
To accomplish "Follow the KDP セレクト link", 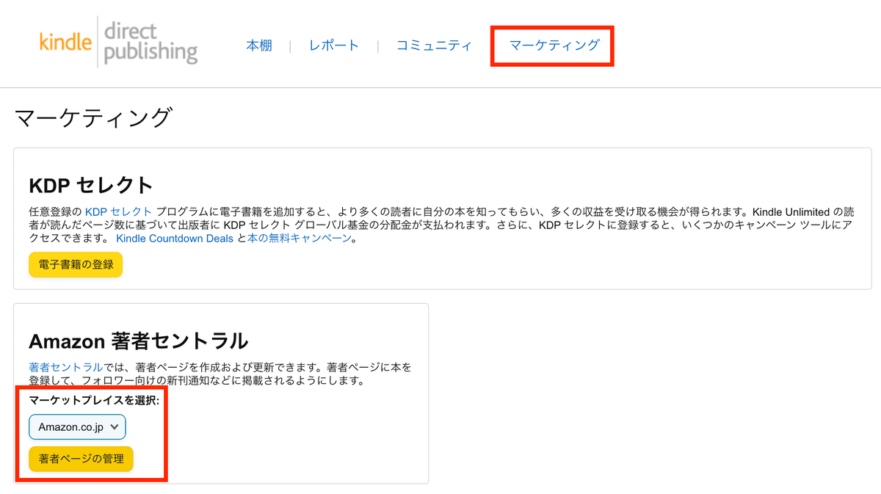I will [118, 211].
